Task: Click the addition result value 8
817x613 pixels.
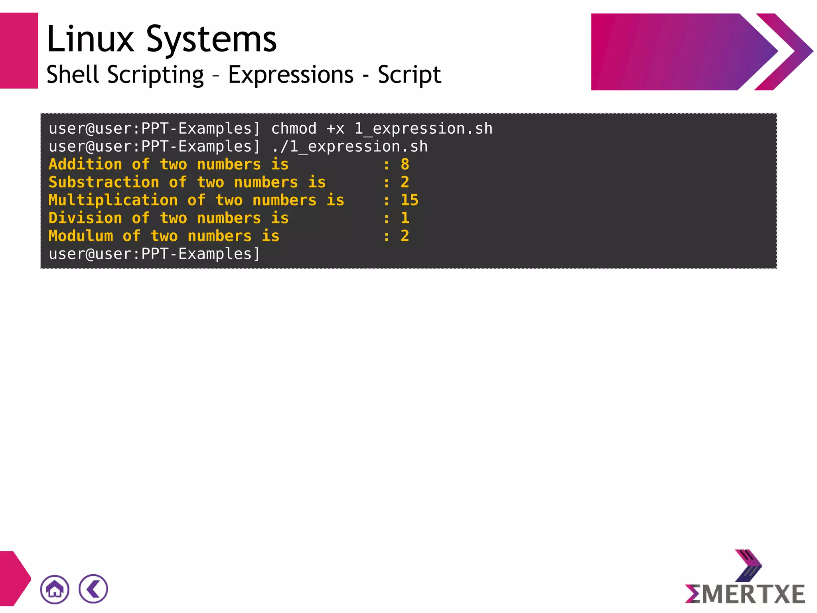Action: tap(405, 164)
